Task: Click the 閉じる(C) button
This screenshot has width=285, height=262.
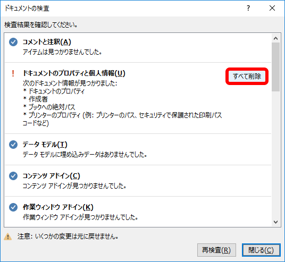Action: point(261,250)
